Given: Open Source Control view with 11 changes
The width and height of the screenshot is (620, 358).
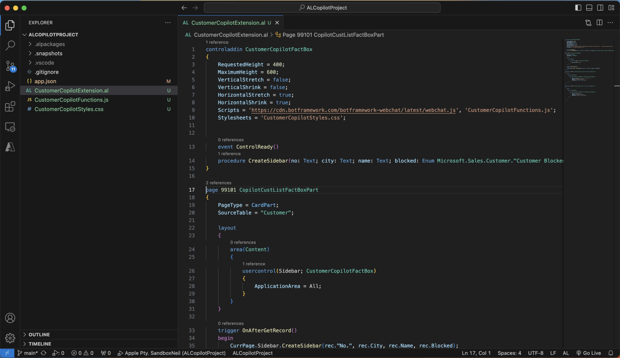Looking at the screenshot, I should pyautogui.click(x=10, y=66).
